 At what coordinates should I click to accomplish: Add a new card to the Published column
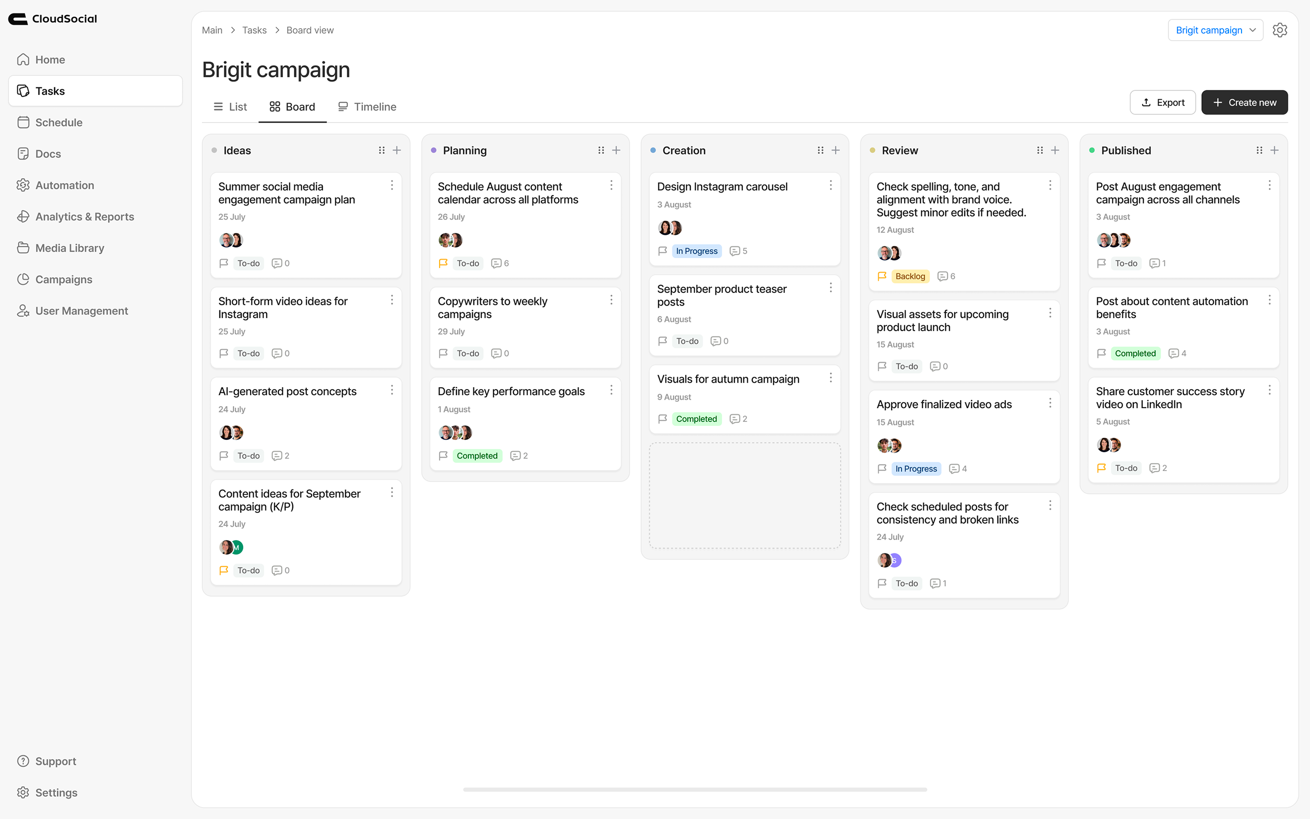(1274, 150)
